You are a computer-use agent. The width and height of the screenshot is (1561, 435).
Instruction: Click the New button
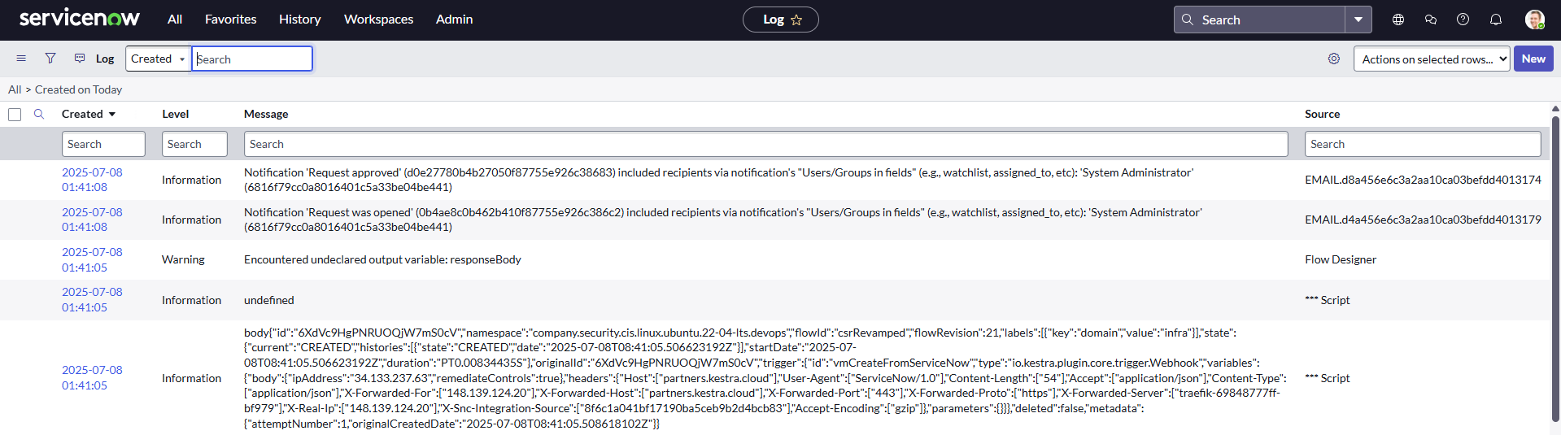1533,59
